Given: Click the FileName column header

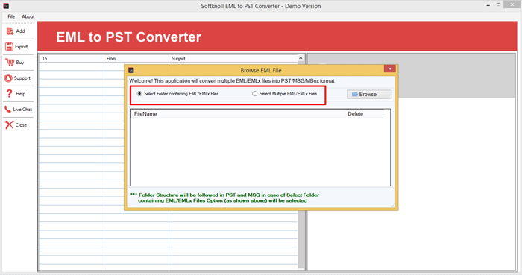Looking at the screenshot, I should coord(238,114).
